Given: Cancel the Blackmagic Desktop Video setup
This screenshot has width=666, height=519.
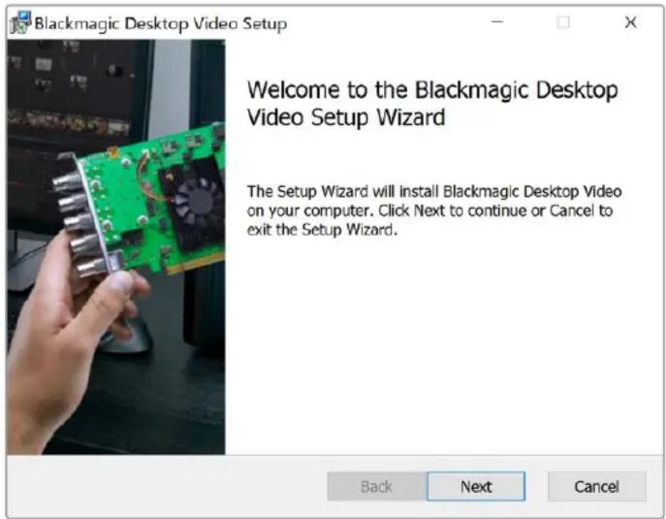Looking at the screenshot, I should 597,486.
